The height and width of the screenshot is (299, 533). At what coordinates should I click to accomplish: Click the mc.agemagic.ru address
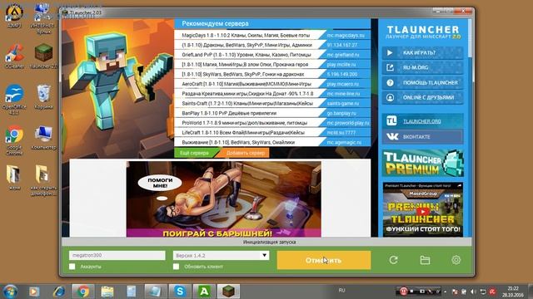(344, 142)
